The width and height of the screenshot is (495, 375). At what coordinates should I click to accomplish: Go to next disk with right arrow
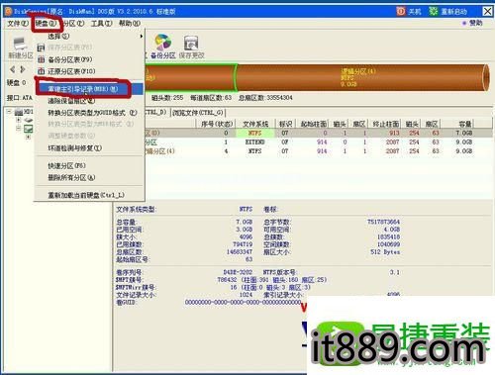23,69
